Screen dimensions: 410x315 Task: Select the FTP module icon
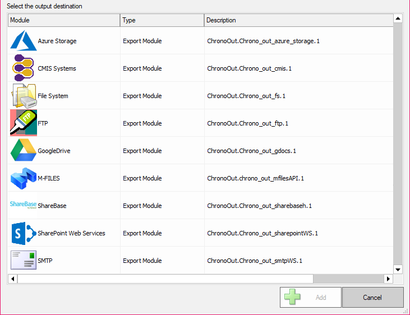(23, 123)
